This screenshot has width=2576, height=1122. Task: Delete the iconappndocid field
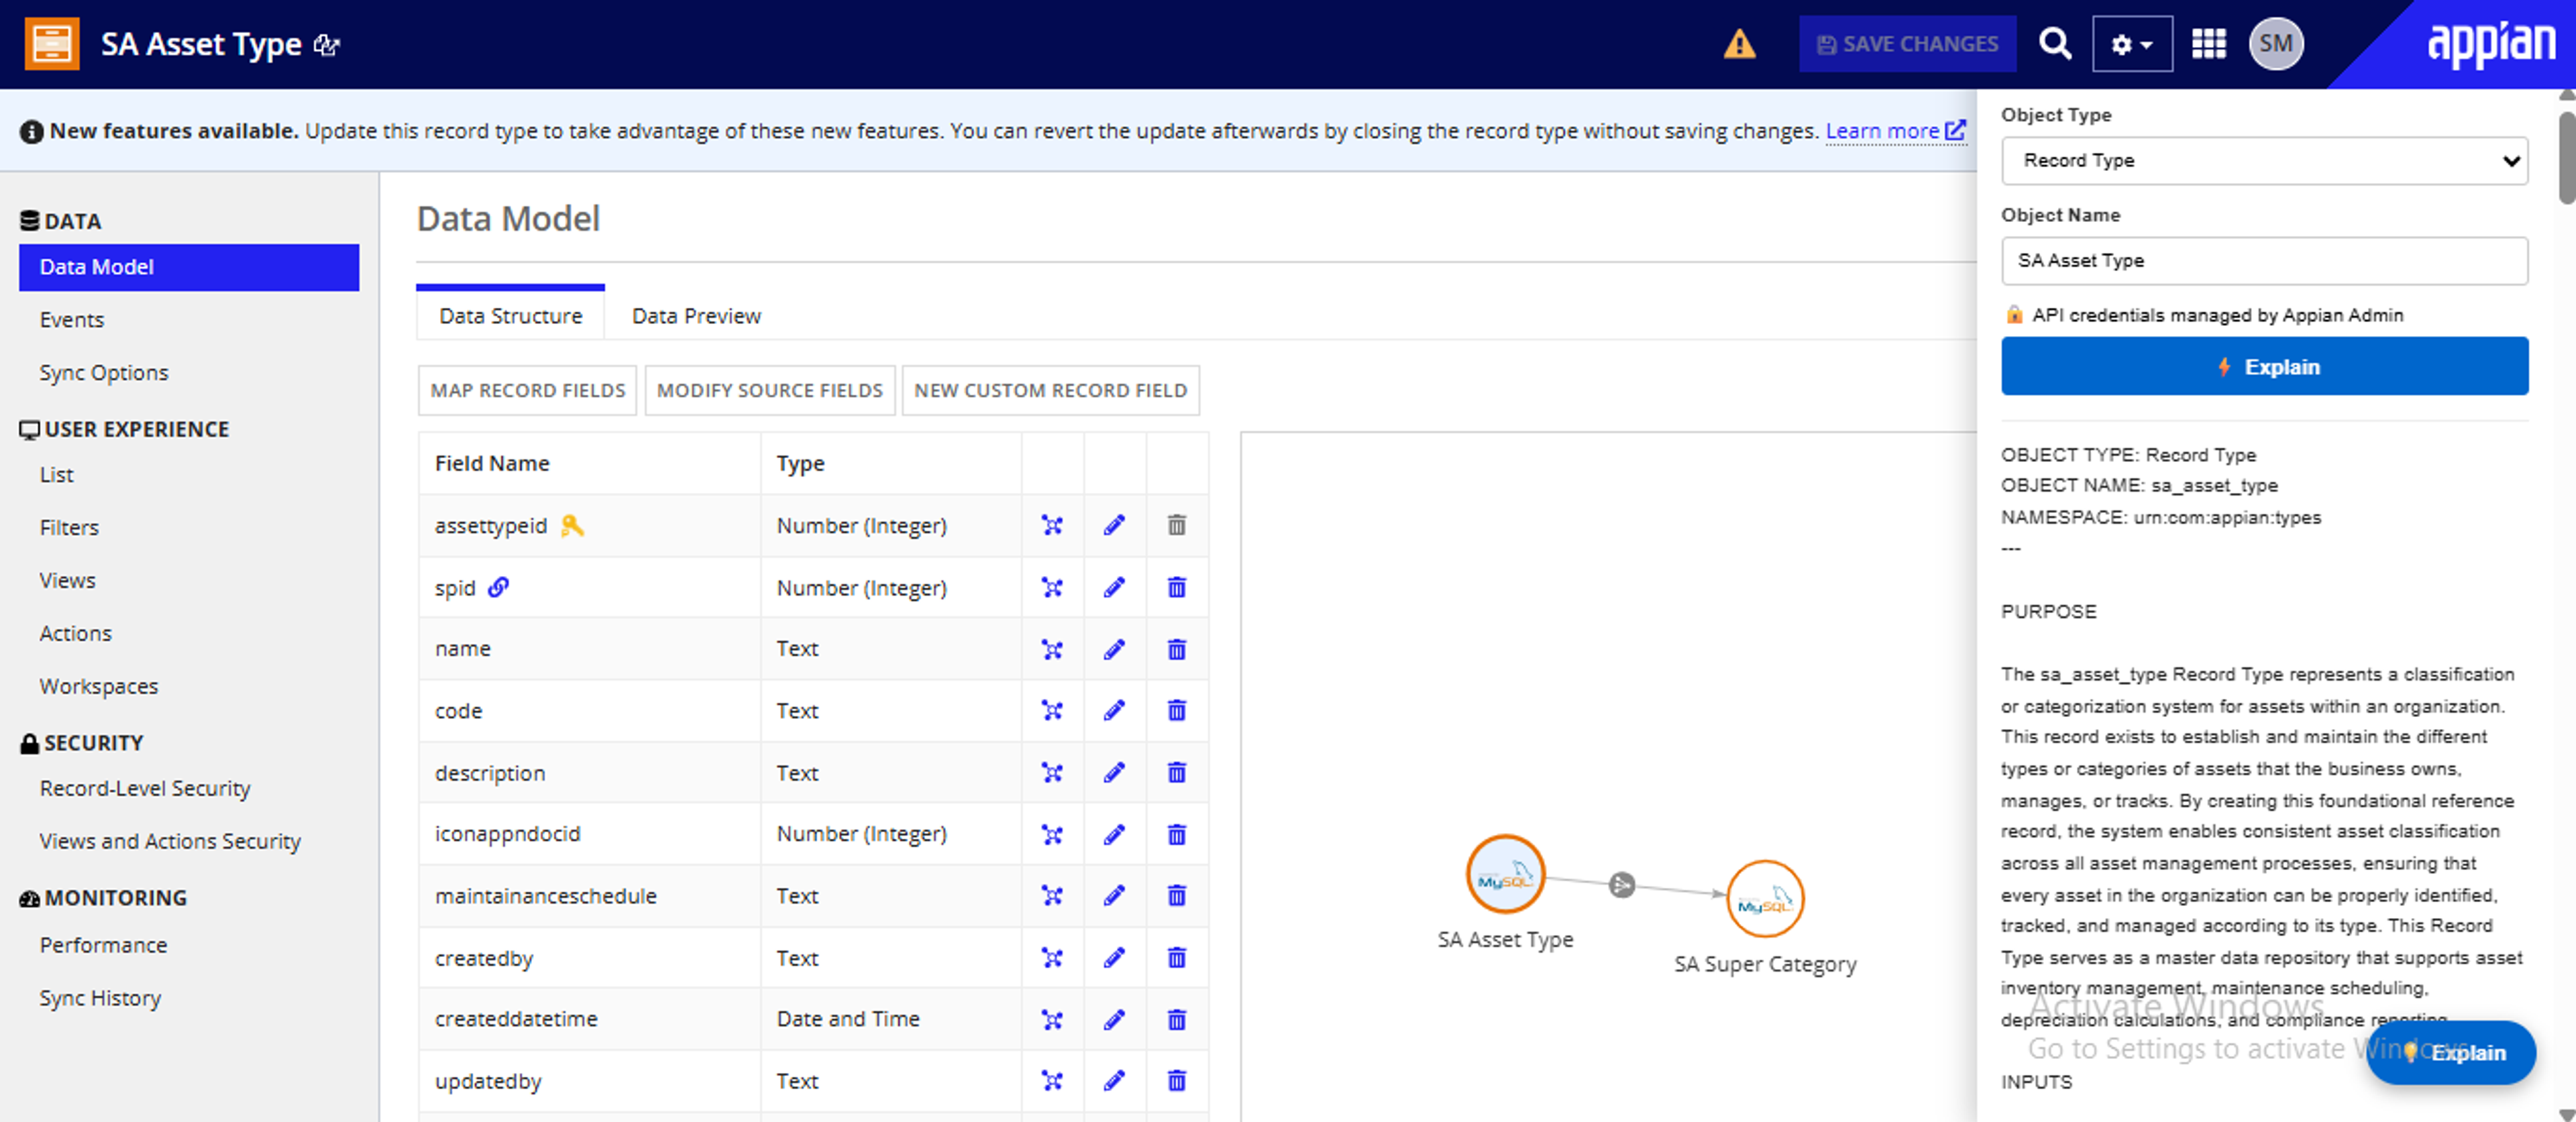click(1177, 834)
